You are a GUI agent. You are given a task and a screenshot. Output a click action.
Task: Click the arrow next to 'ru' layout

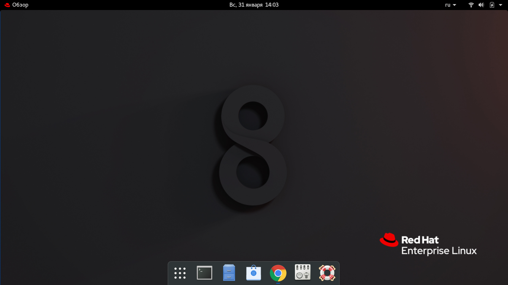pos(454,5)
